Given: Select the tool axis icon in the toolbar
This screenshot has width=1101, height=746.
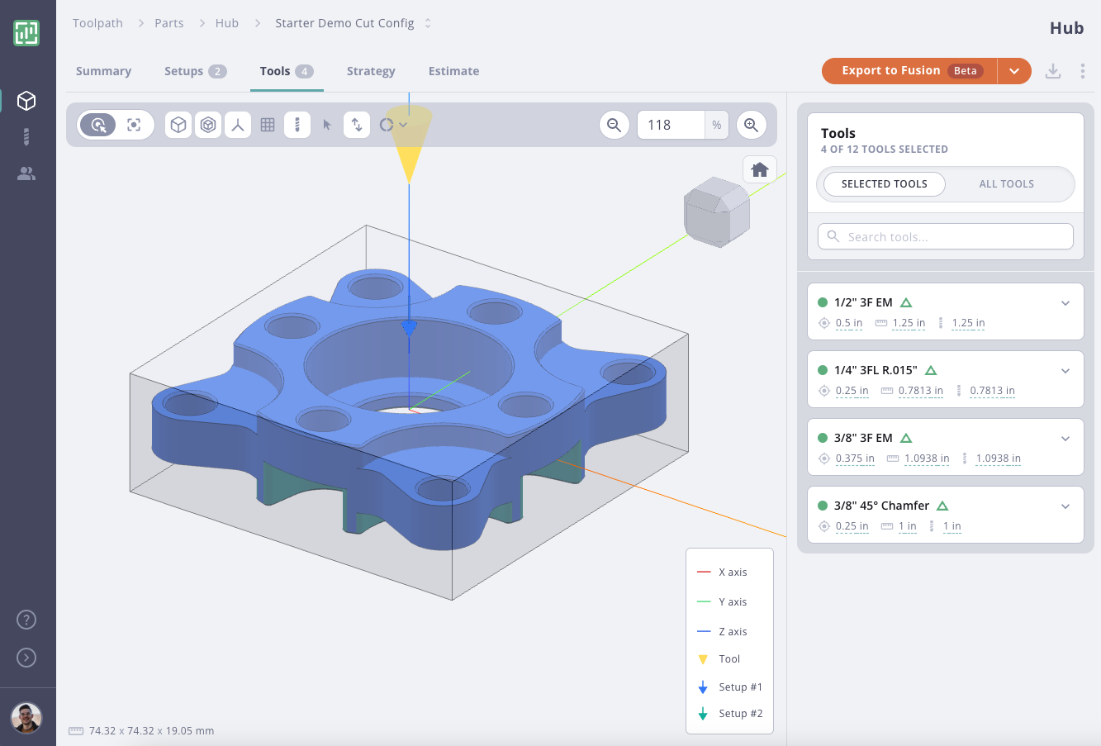Looking at the screenshot, I should click(x=238, y=124).
